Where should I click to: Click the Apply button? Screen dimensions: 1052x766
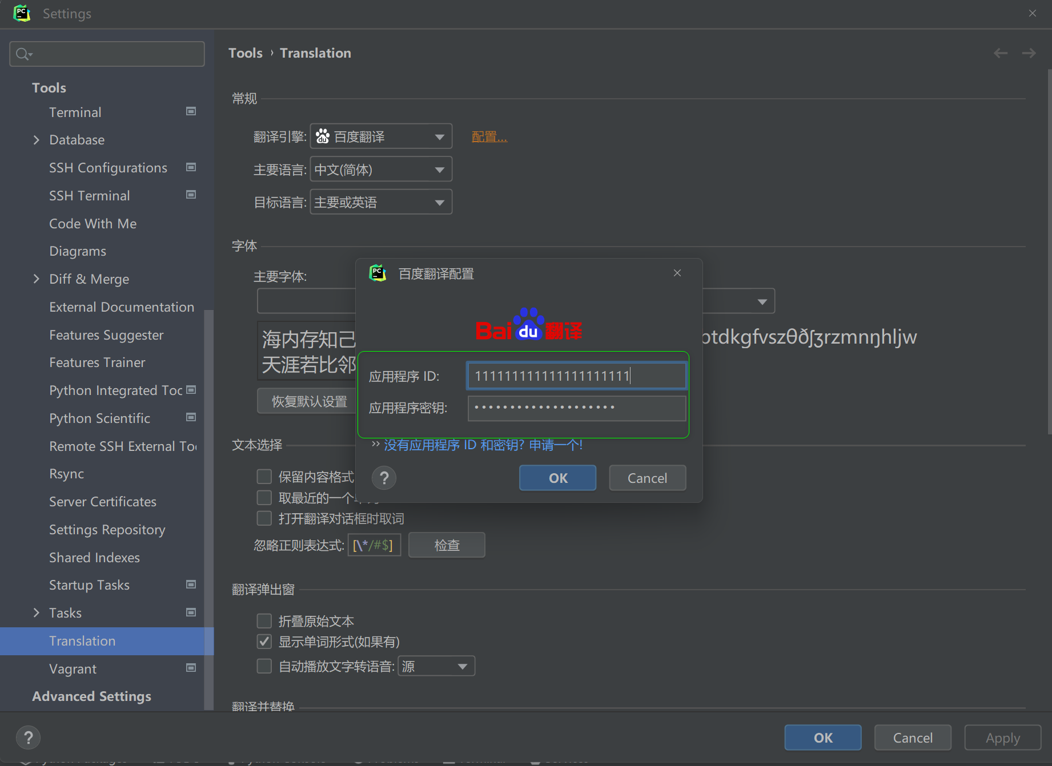click(1003, 738)
